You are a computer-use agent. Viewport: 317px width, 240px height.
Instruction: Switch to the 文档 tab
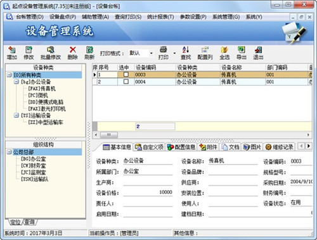point(230,147)
